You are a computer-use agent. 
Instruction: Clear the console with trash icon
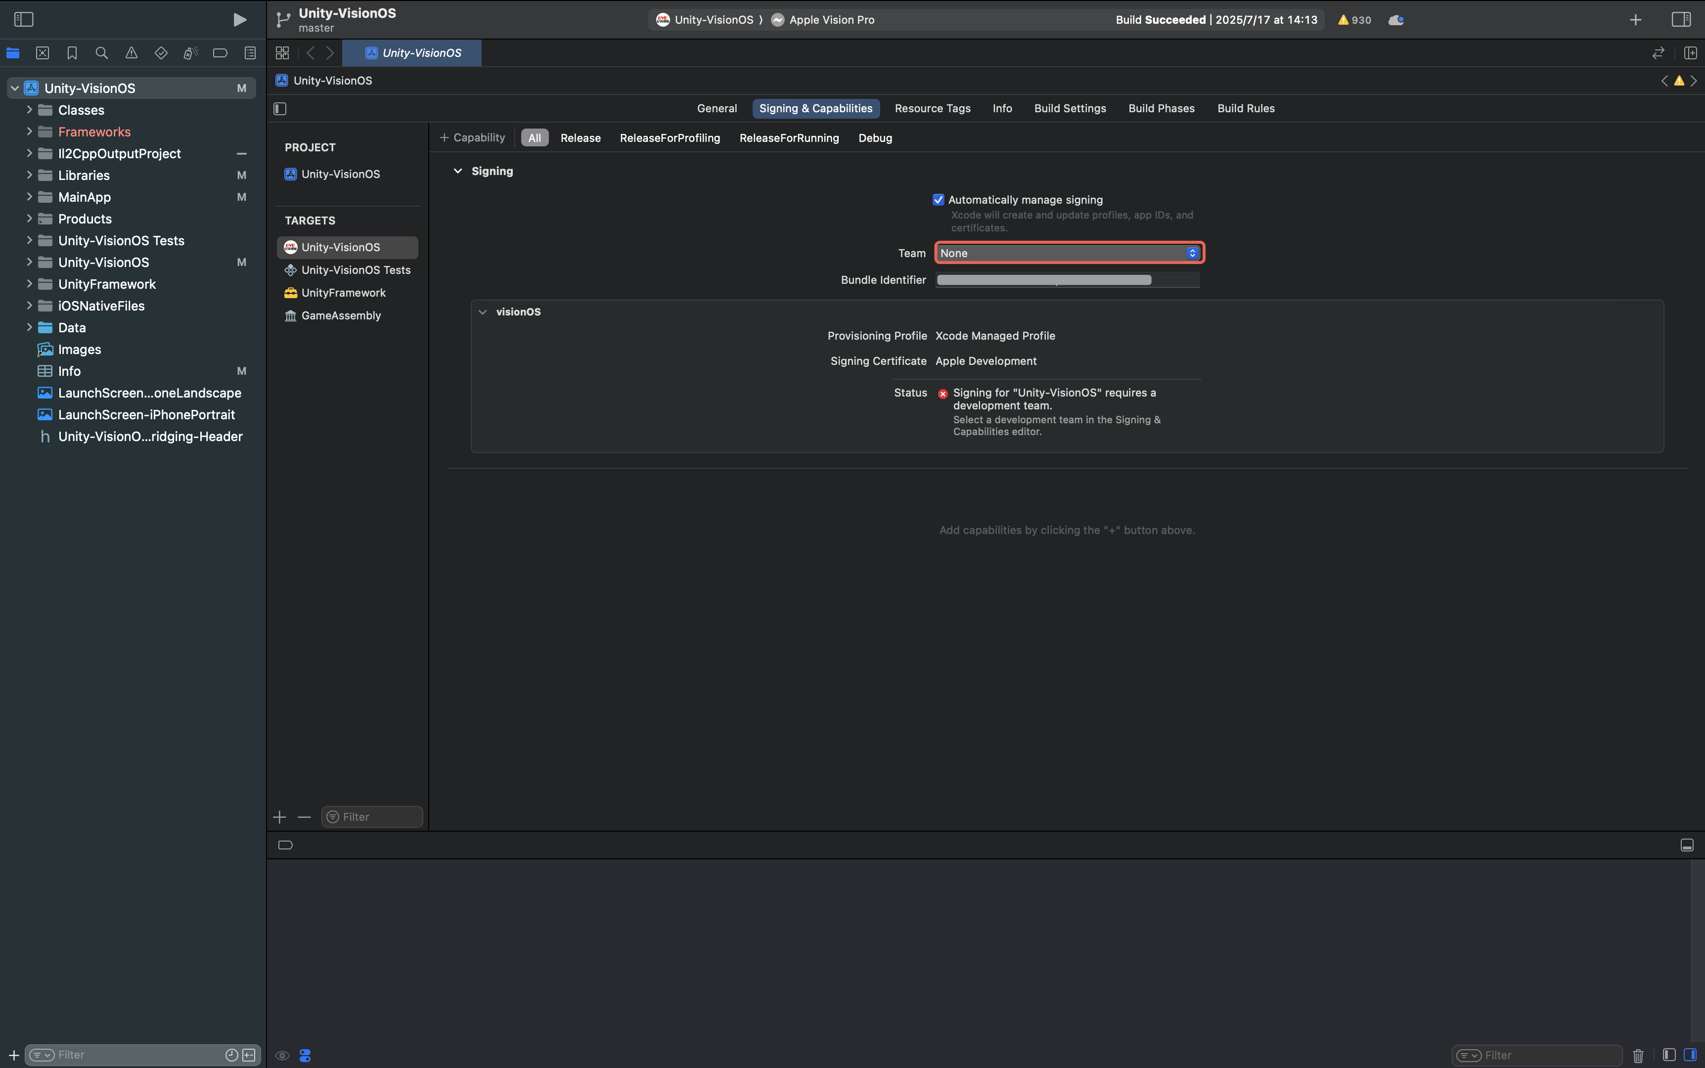(1638, 1055)
